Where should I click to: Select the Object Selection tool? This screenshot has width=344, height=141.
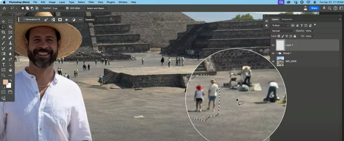pos(10,27)
